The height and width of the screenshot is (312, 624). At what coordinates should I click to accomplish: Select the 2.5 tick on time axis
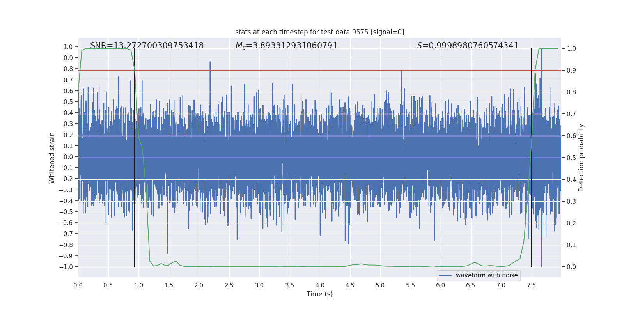point(229,285)
